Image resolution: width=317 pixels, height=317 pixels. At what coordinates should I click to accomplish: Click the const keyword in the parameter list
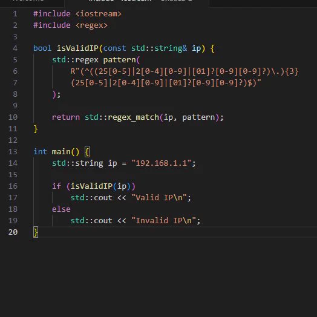(114, 48)
